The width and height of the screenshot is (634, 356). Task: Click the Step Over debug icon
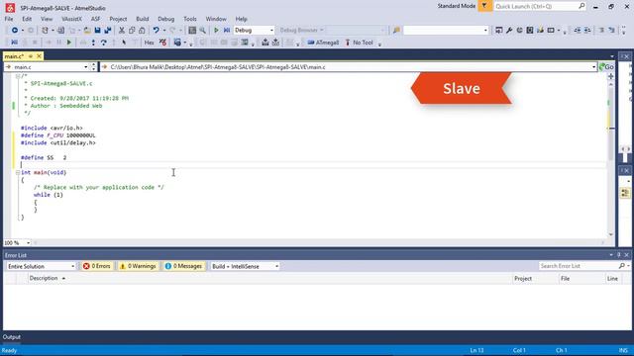click(104, 43)
